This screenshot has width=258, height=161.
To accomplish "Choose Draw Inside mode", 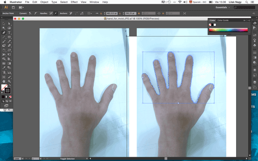I will click(10, 101).
